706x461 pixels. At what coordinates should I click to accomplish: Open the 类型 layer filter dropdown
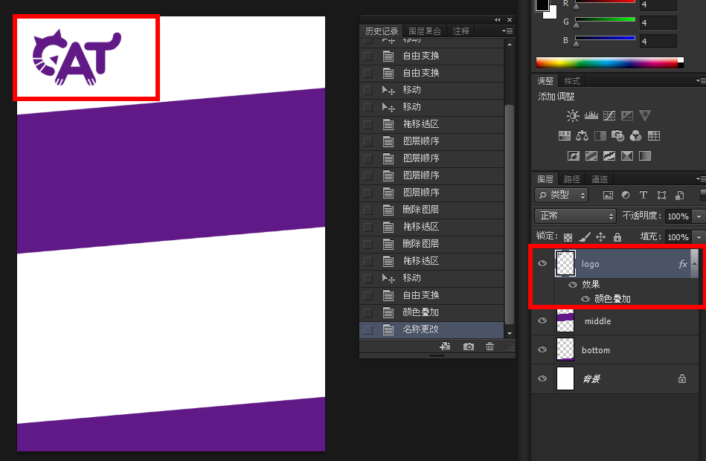tap(562, 195)
